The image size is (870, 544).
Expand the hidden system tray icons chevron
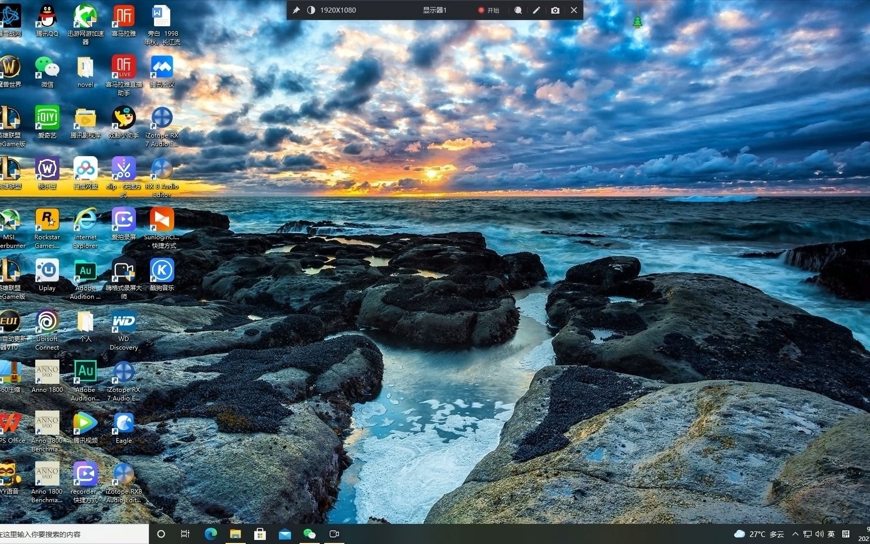point(795,534)
